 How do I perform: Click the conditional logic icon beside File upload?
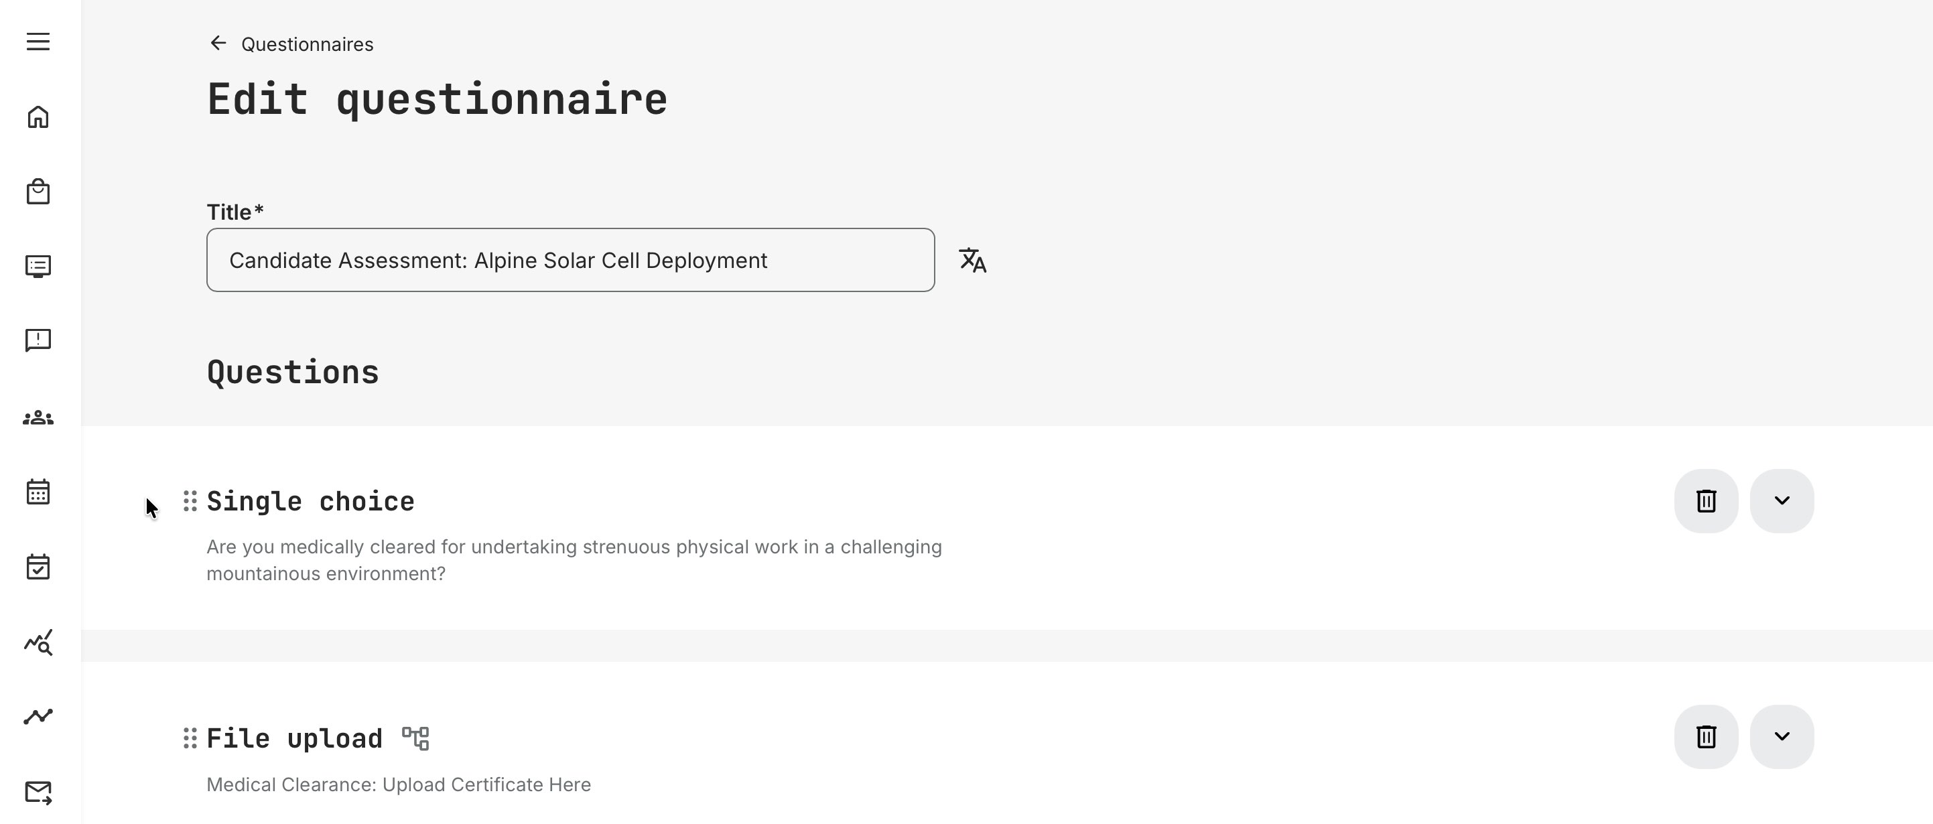point(417,738)
